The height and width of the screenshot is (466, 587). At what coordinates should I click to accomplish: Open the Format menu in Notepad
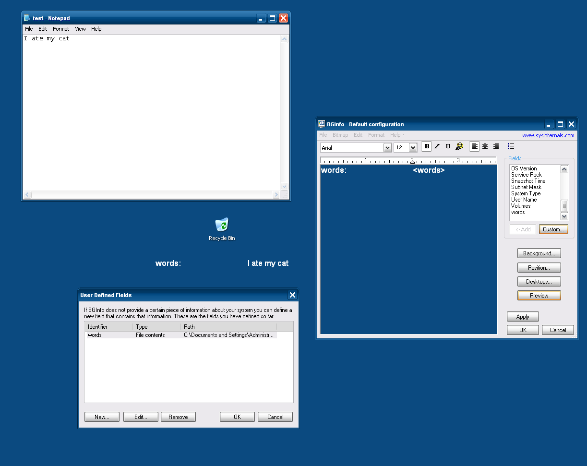61,29
